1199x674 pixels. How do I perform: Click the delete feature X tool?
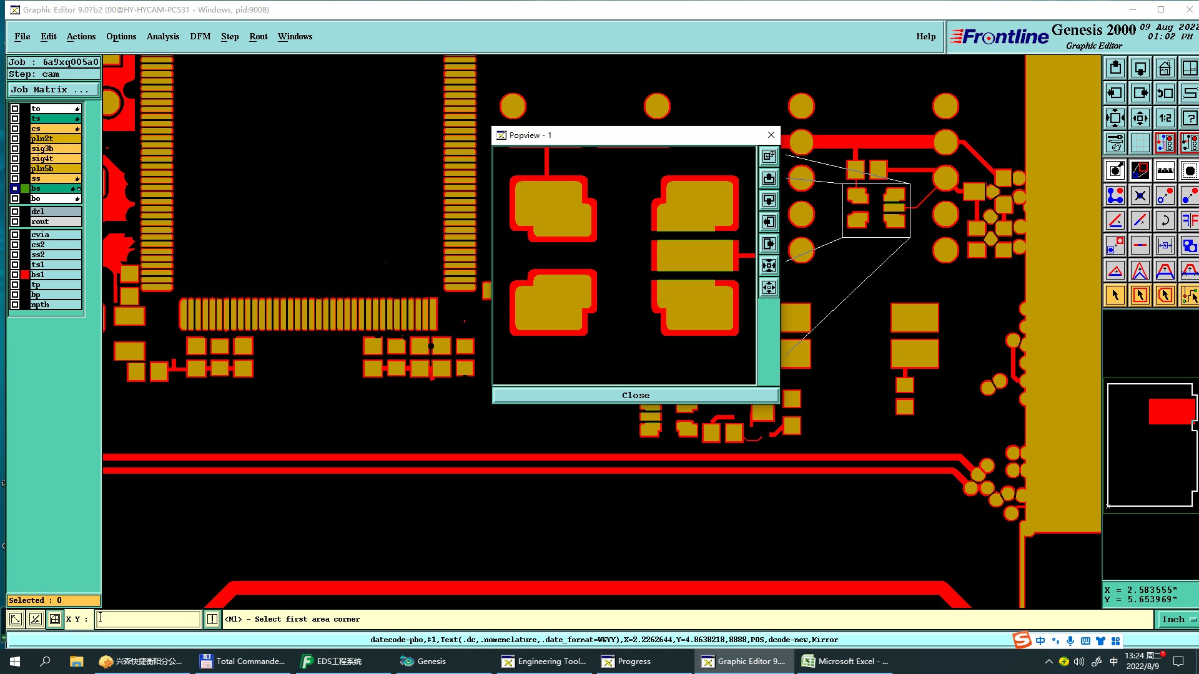(x=1140, y=195)
